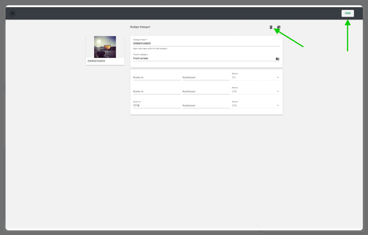Open the Moms dropdown beside konto 1110

[x=255, y=106]
